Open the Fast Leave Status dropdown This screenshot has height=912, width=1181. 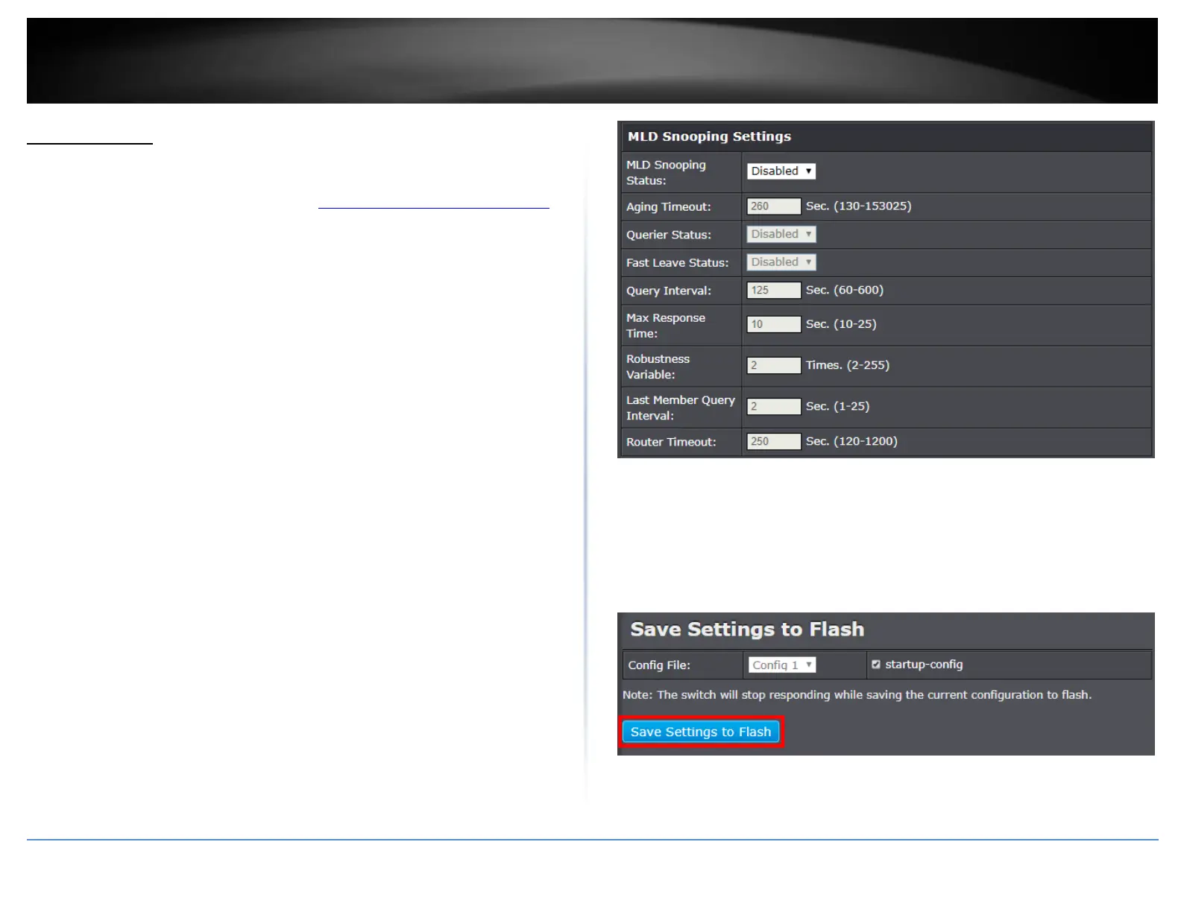pos(781,262)
